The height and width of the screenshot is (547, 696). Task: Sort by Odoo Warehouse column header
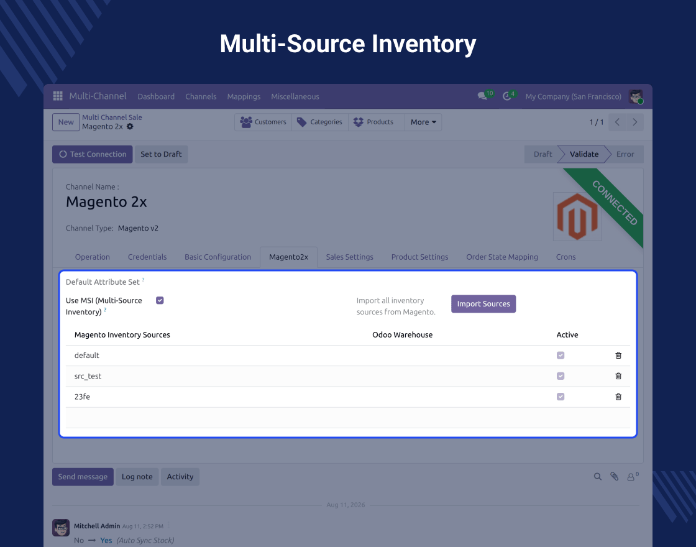402,335
